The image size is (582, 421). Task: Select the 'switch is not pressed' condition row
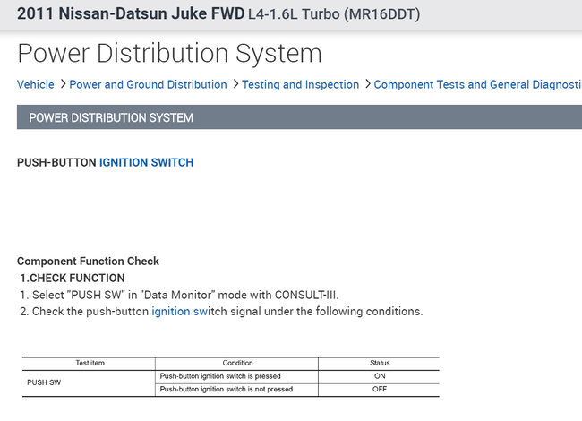(x=226, y=390)
